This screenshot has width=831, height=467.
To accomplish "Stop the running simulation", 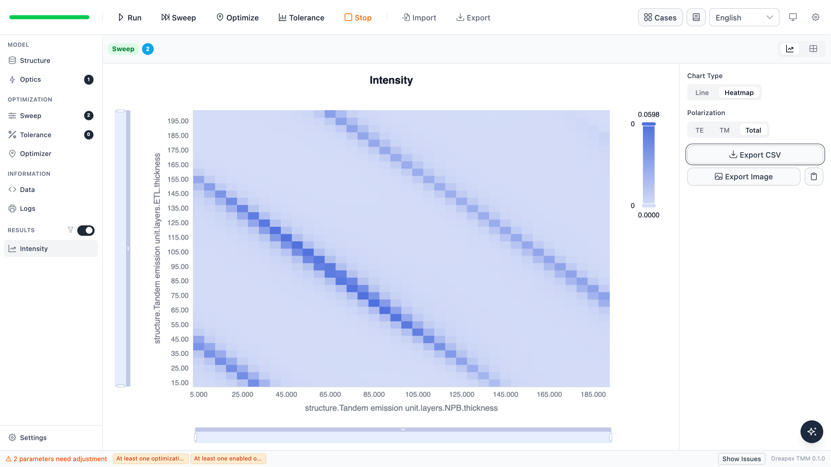I will [x=358, y=18].
